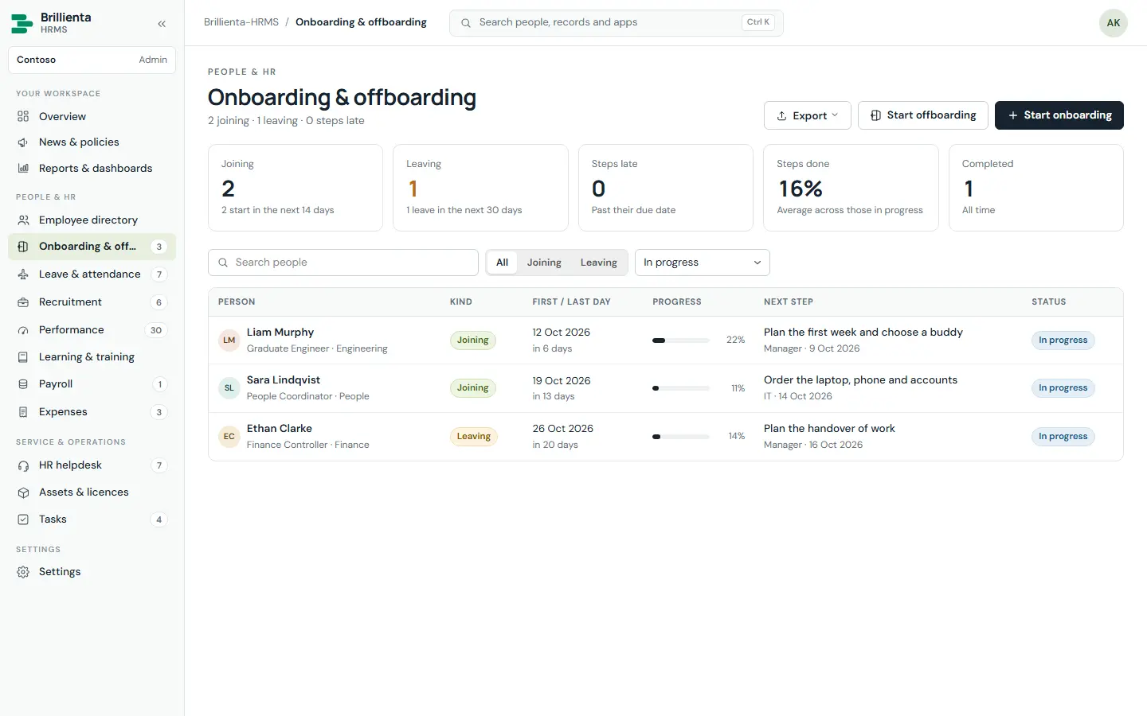
Task: Click the Start onboarding button
Action: [1059, 115]
